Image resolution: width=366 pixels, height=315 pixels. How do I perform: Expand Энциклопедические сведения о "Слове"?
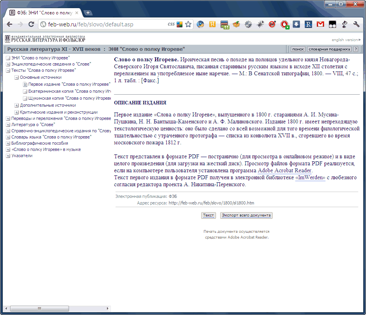[8, 64]
